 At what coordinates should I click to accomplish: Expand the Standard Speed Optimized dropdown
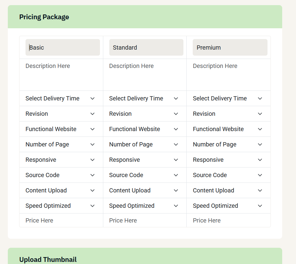(145, 206)
